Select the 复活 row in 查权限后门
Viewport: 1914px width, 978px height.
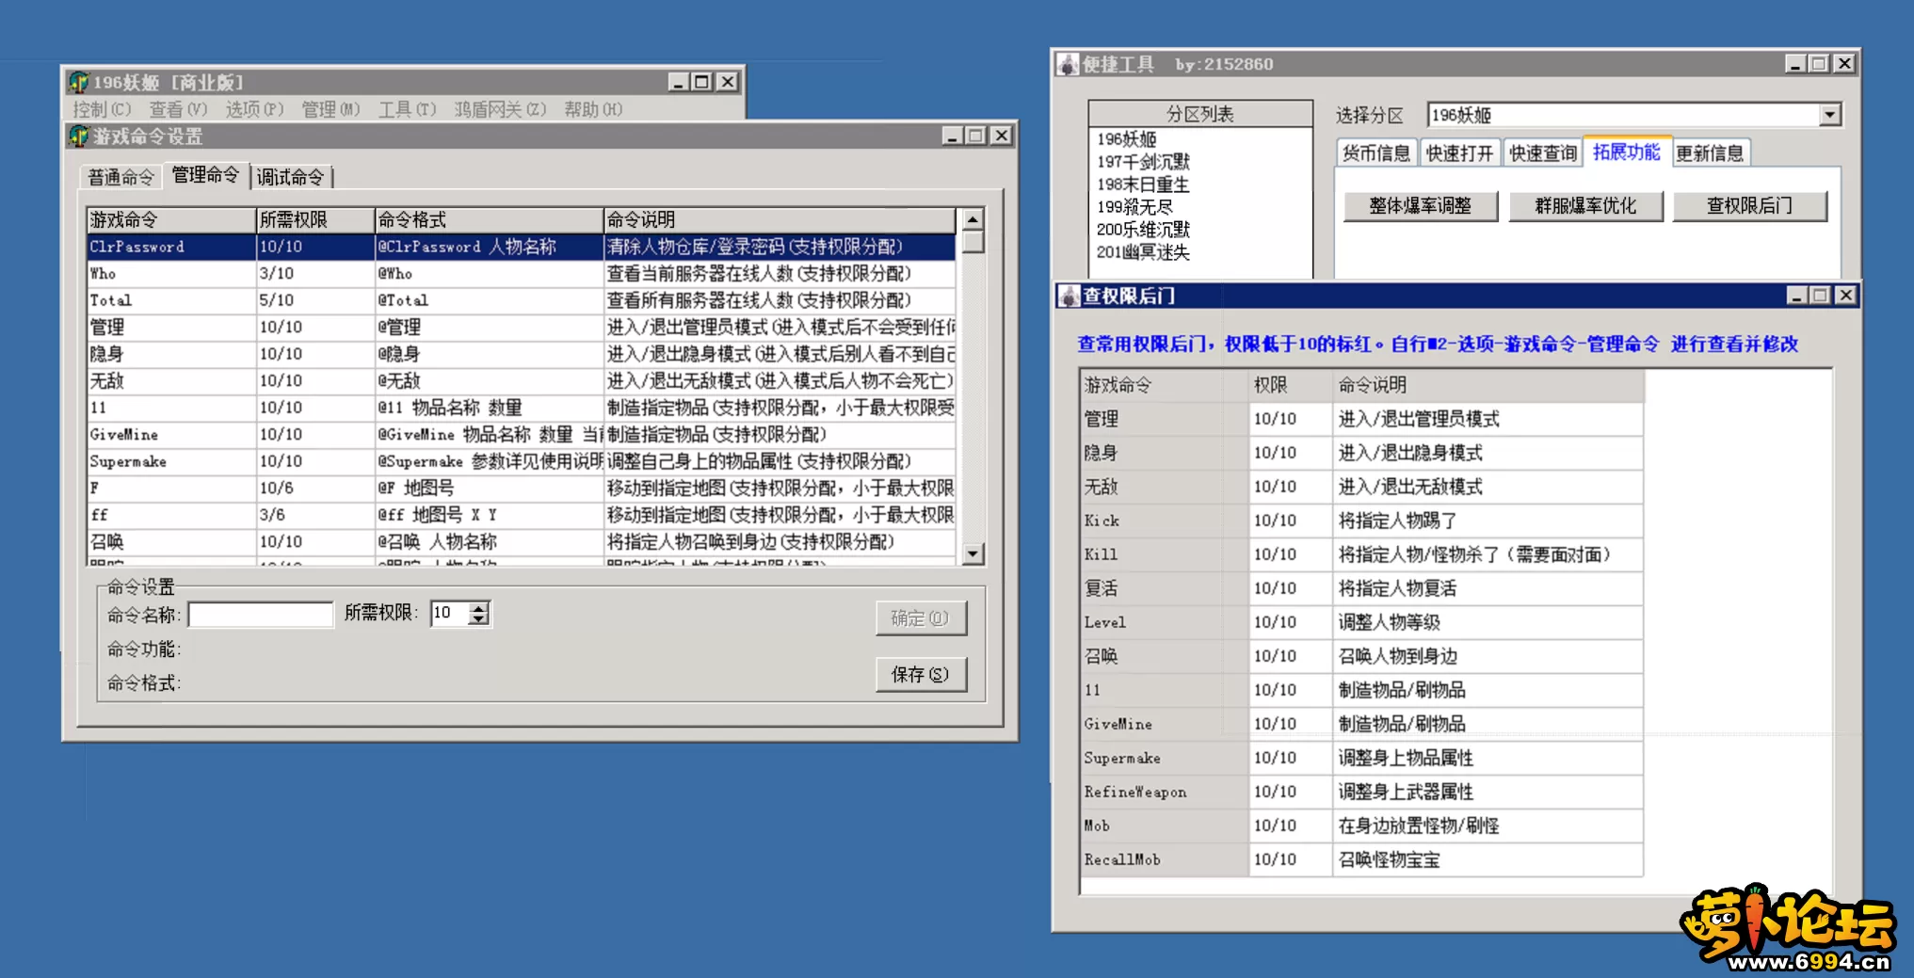(1362, 588)
